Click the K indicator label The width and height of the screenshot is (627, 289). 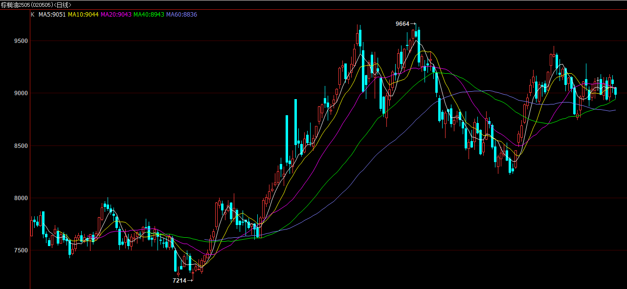click(x=33, y=15)
